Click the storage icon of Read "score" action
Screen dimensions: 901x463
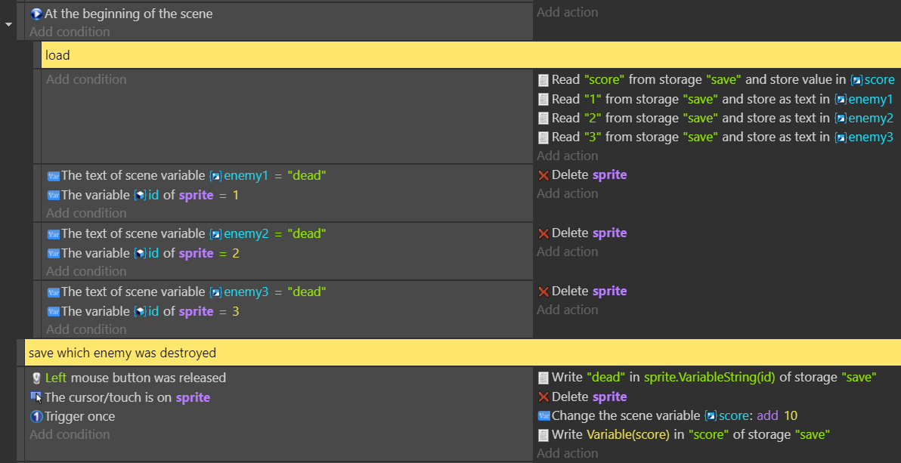click(x=543, y=80)
